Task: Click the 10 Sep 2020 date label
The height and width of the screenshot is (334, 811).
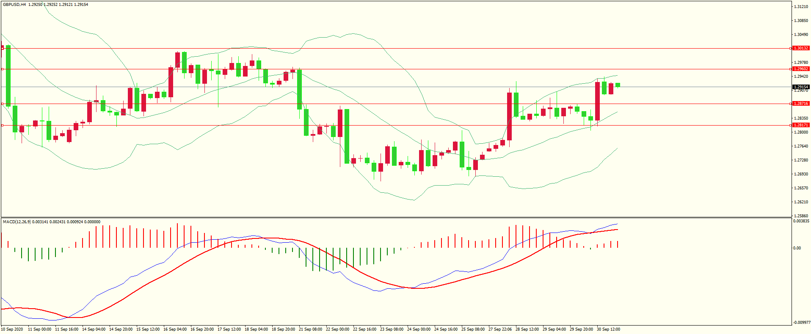Action: [x=12, y=329]
